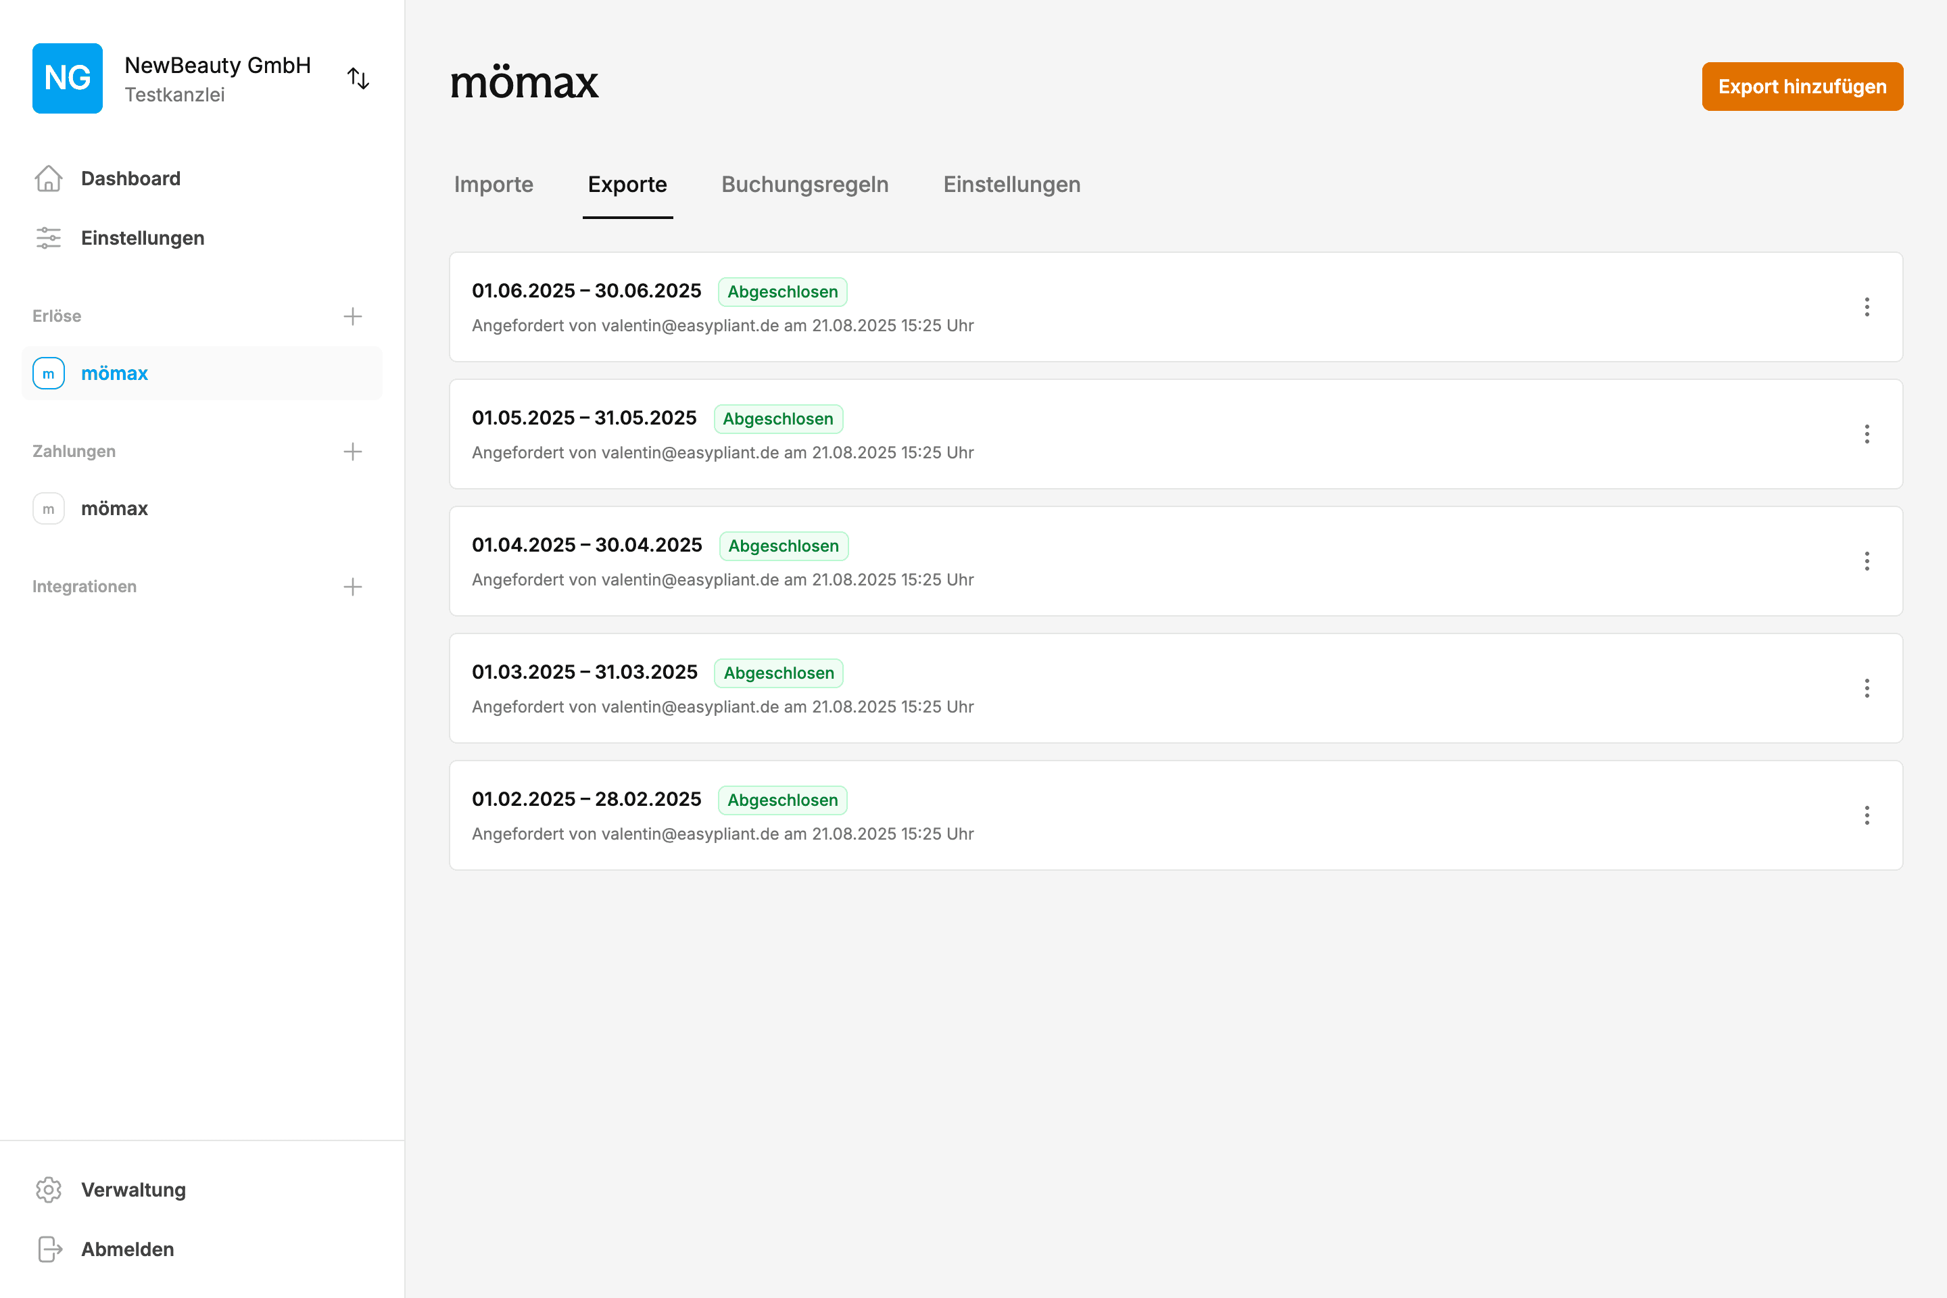Select the Einstellungen sliders icon in sidebar
The width and height of the screenshot is (1947, 1298).
pos(48,237)
